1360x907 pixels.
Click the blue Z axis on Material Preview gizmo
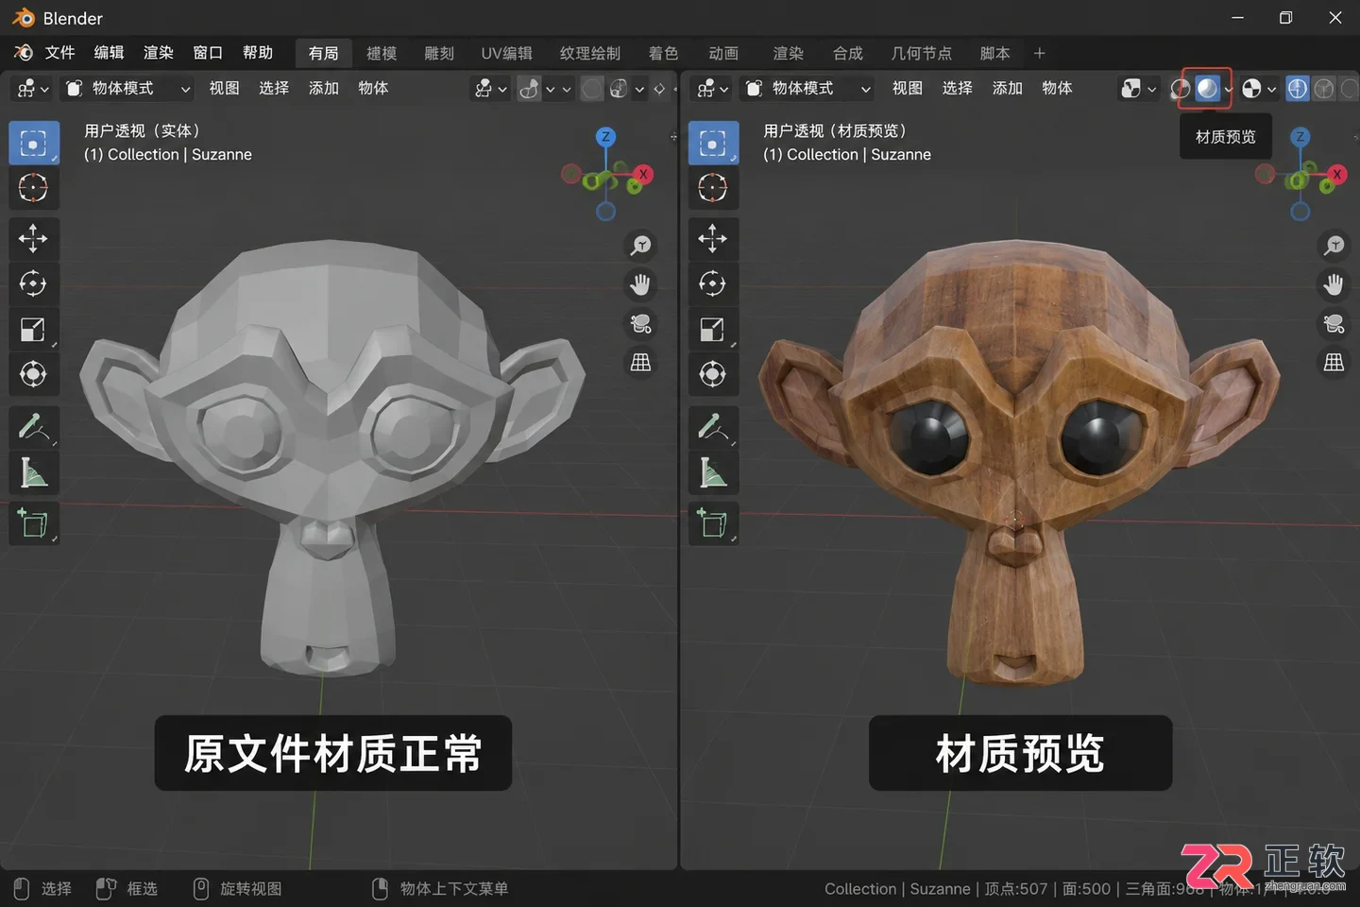1300,137
